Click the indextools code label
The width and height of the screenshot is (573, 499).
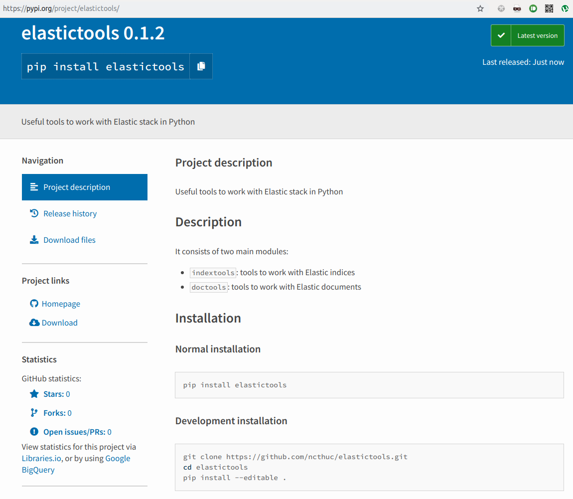click(x=213, y=273)
